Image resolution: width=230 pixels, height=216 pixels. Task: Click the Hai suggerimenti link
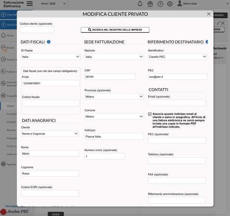11,206
